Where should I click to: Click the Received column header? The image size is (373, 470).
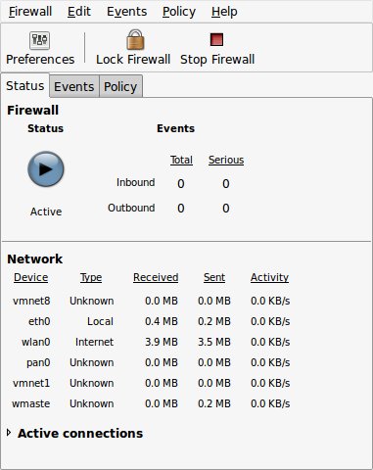(156, 277)
